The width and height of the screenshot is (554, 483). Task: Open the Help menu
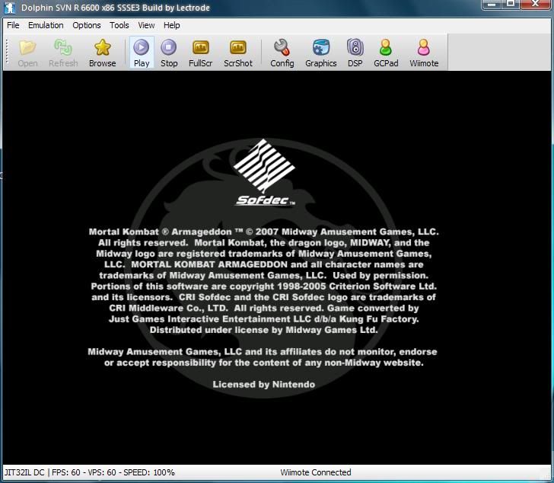[x=172, y=25]
